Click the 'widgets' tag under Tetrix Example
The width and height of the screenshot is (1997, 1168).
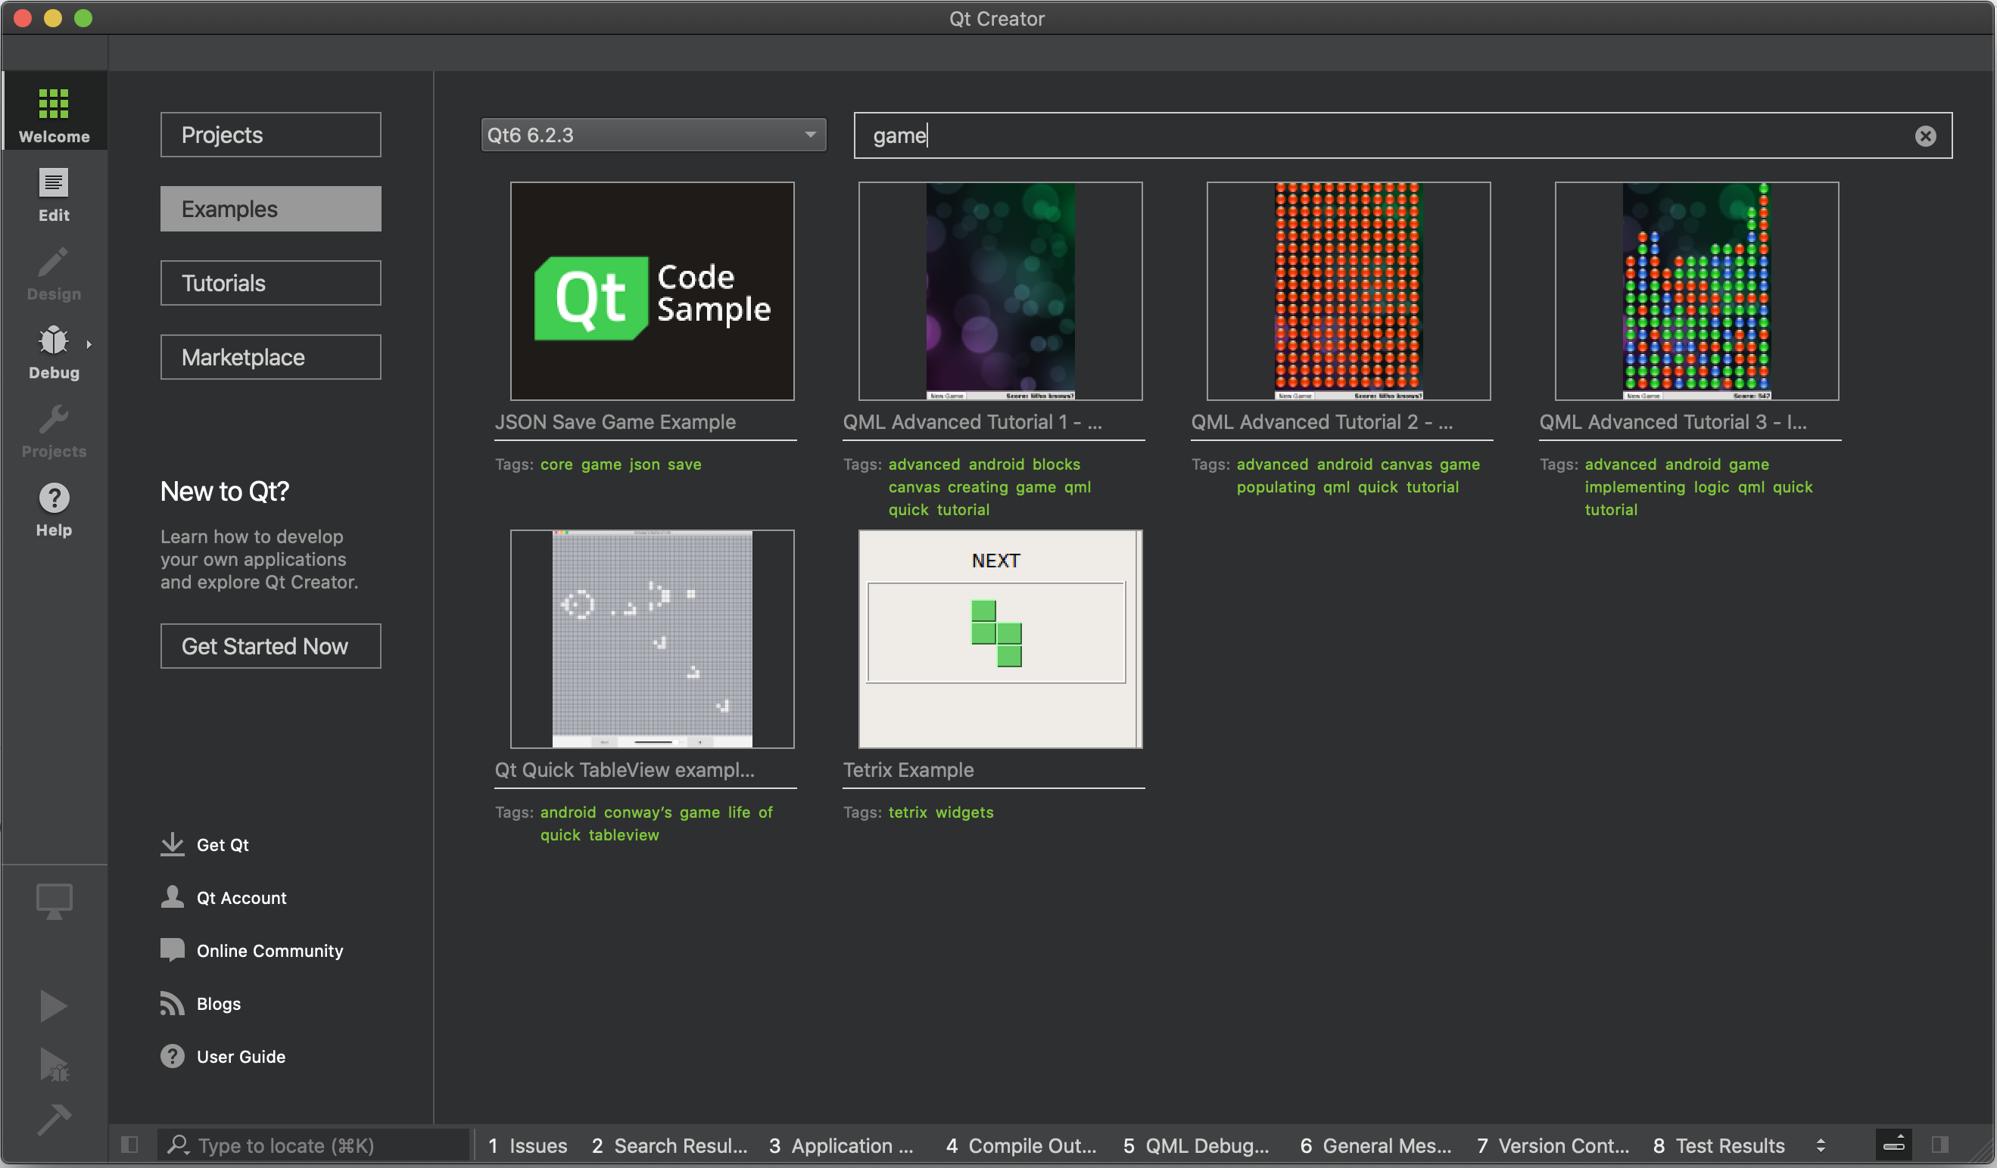(964, 812)
